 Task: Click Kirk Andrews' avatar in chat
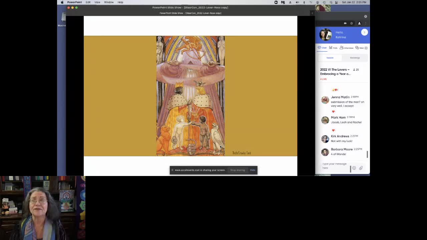pyautogui.click(x=325, y=139)
